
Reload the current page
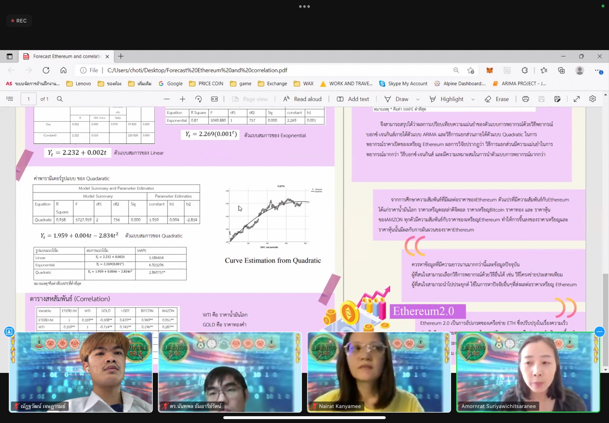[x=46, y=70]
